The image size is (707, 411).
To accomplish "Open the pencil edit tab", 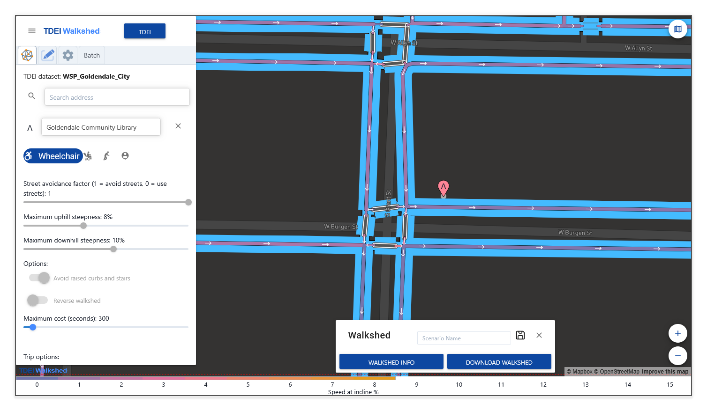I will click(x=48, y=55).
